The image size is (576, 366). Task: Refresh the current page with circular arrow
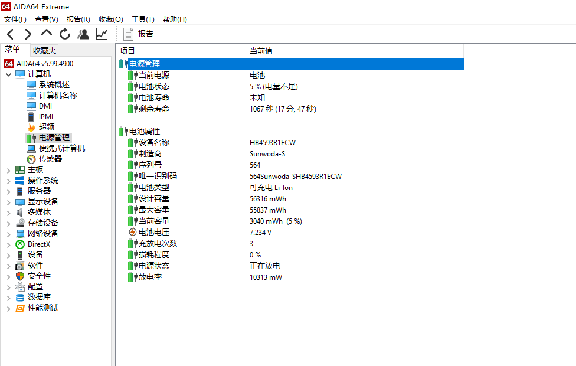[65, 34]
